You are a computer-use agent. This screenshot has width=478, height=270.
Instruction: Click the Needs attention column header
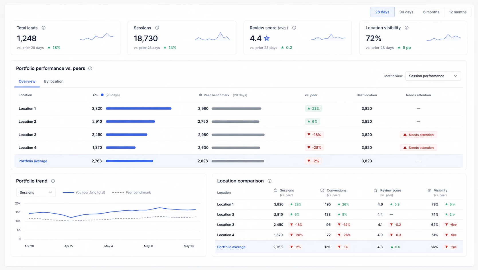pos(418,95)
